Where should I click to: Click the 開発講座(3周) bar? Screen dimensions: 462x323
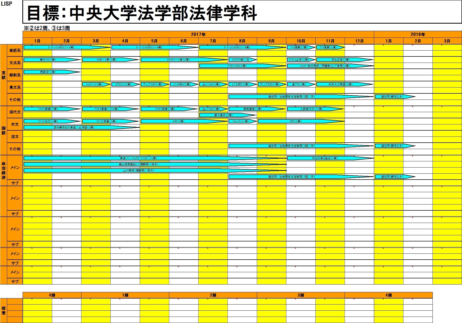coord(257,109)
